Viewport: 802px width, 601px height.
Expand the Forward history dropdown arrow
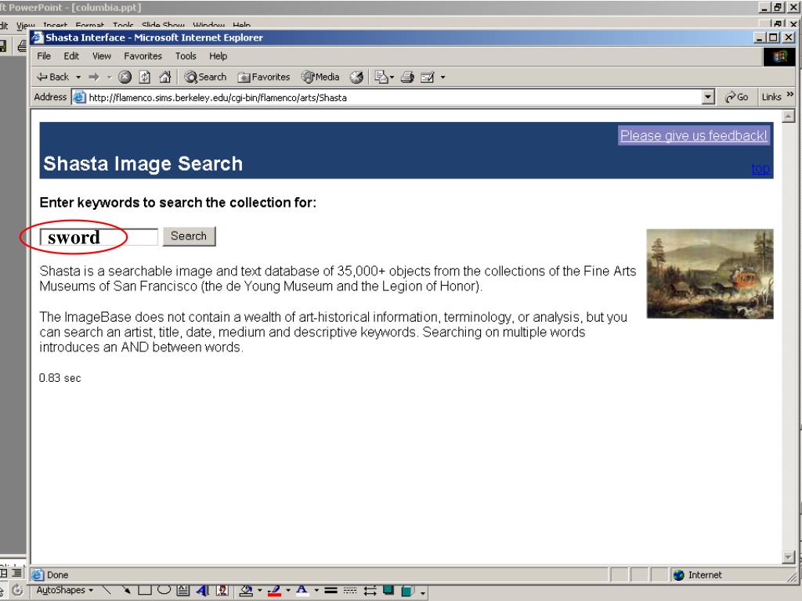109,77
